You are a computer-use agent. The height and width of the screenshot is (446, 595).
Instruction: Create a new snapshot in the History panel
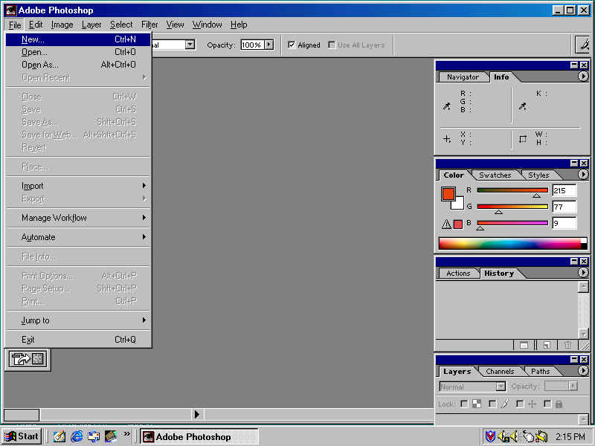point(524,345)
